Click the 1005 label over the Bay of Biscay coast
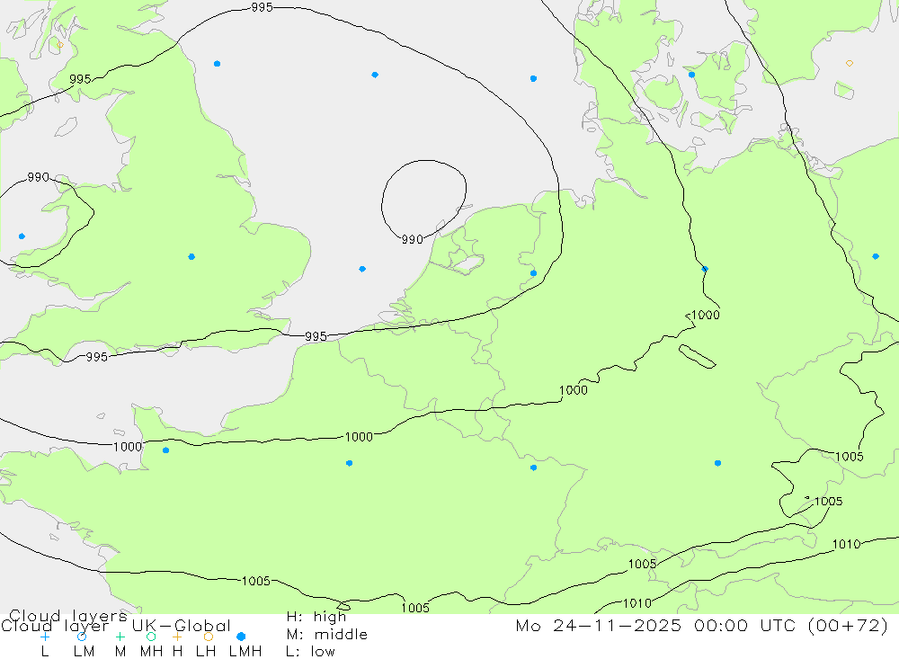899x659 pixels. point(255,581)
